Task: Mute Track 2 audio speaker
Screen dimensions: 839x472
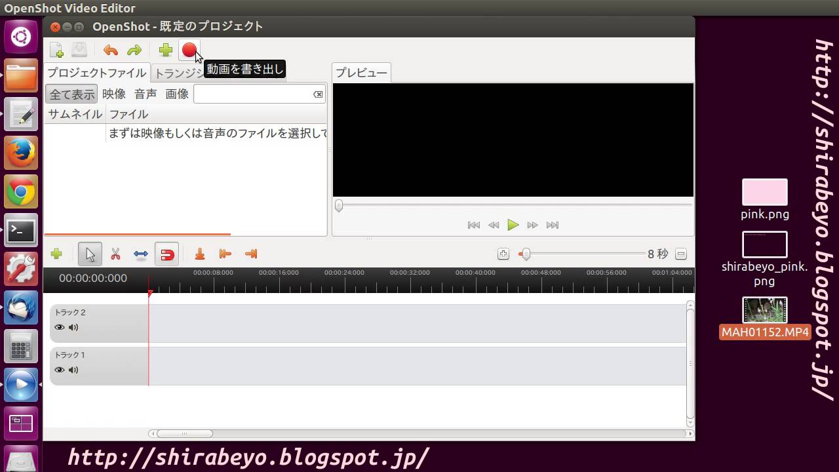Action: point(73,327)
